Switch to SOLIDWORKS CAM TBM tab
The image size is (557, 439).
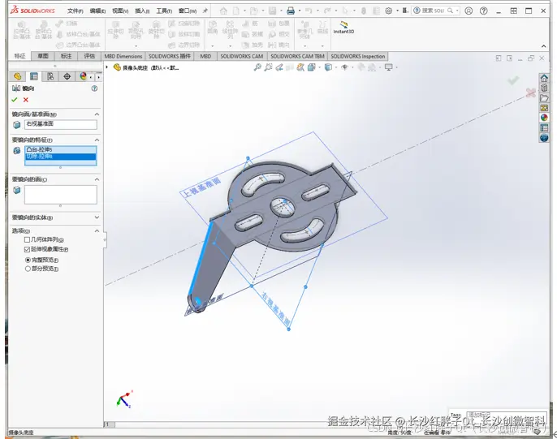point(297,56)
